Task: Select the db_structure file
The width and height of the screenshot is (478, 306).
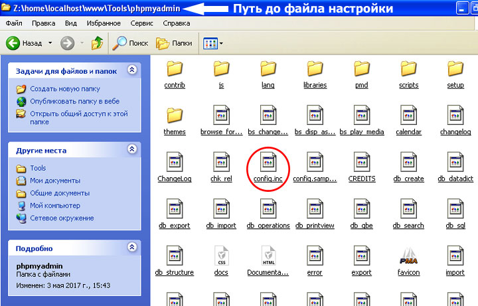Action: 175,262
